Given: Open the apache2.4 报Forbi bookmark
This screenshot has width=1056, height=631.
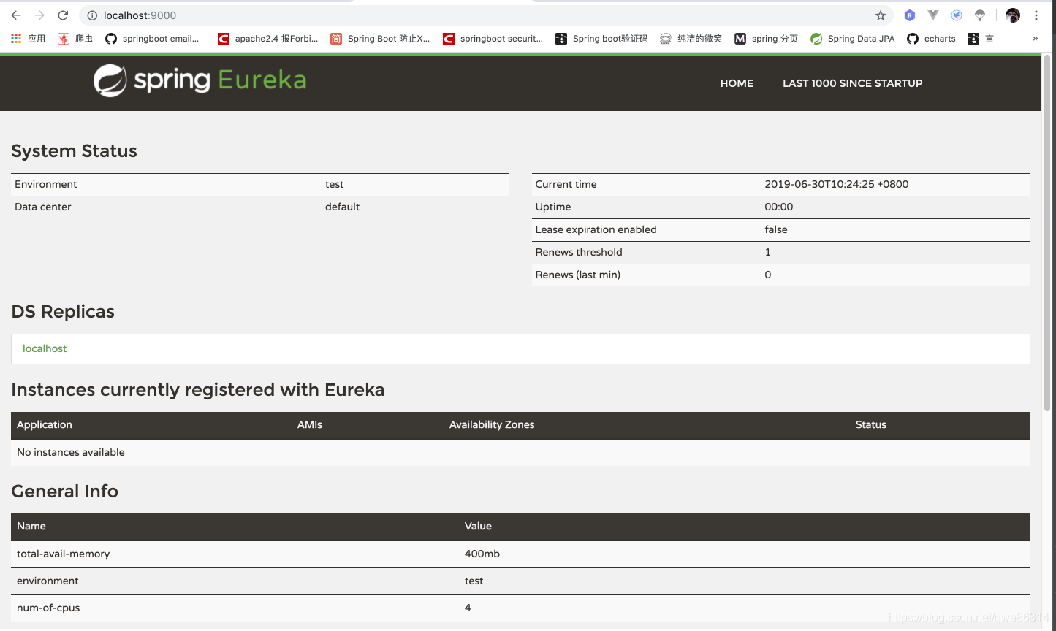Looking at the screenshot, I should (x=268, y=39).
